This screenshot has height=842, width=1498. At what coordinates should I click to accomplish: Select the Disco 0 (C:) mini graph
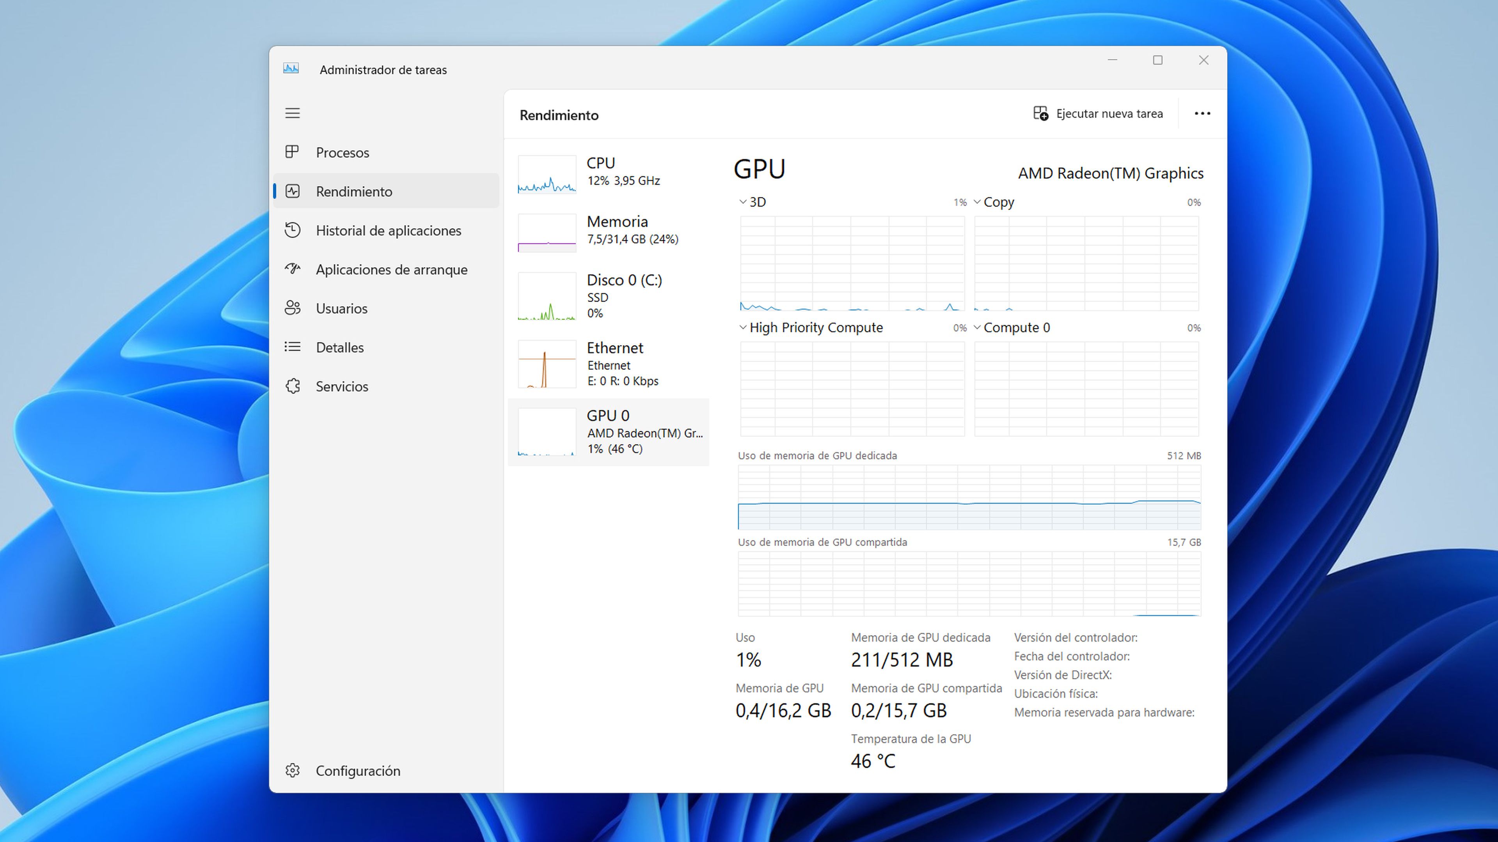pos(547,296)
